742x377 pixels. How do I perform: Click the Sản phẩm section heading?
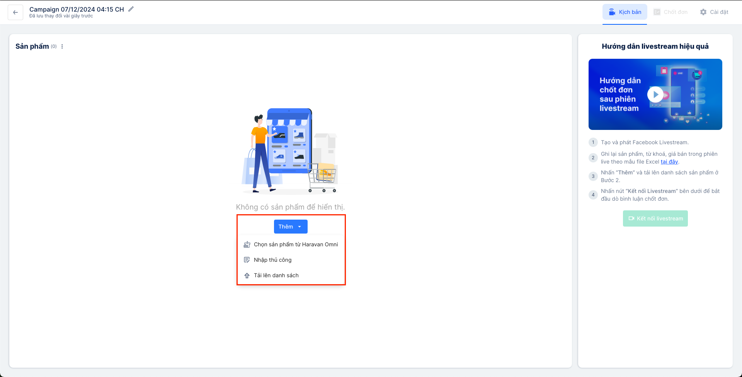[x=32, y=46]
